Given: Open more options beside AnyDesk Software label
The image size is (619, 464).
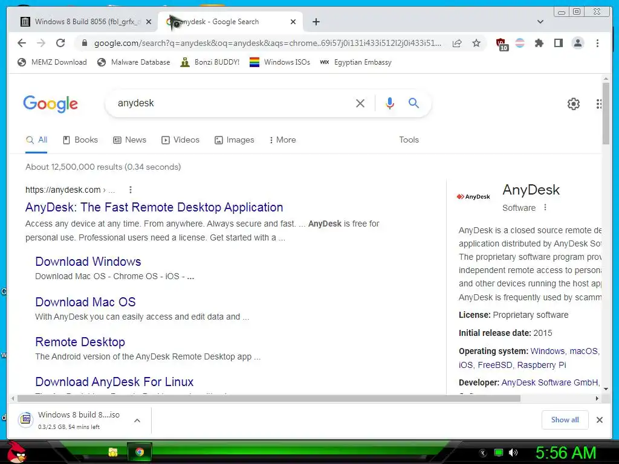Looking at the screenshot, I should pyautogui.click(x=545, y=208).
